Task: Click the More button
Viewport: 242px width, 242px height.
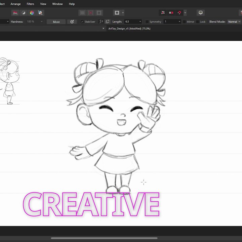Action: (x=56, y=22)
